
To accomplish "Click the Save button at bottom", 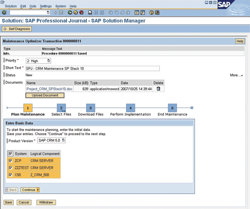I will coord(8,202).
